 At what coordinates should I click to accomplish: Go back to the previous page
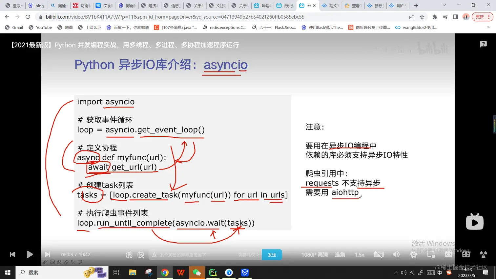tap(7, 17)
